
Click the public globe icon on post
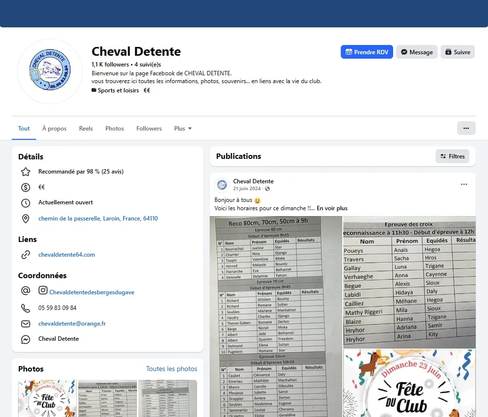[x=267, y=189]
